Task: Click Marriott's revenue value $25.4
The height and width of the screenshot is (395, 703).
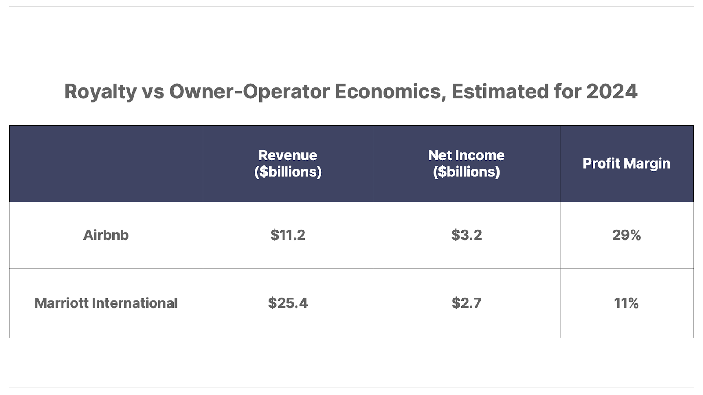Action: [x=288, y=303]
